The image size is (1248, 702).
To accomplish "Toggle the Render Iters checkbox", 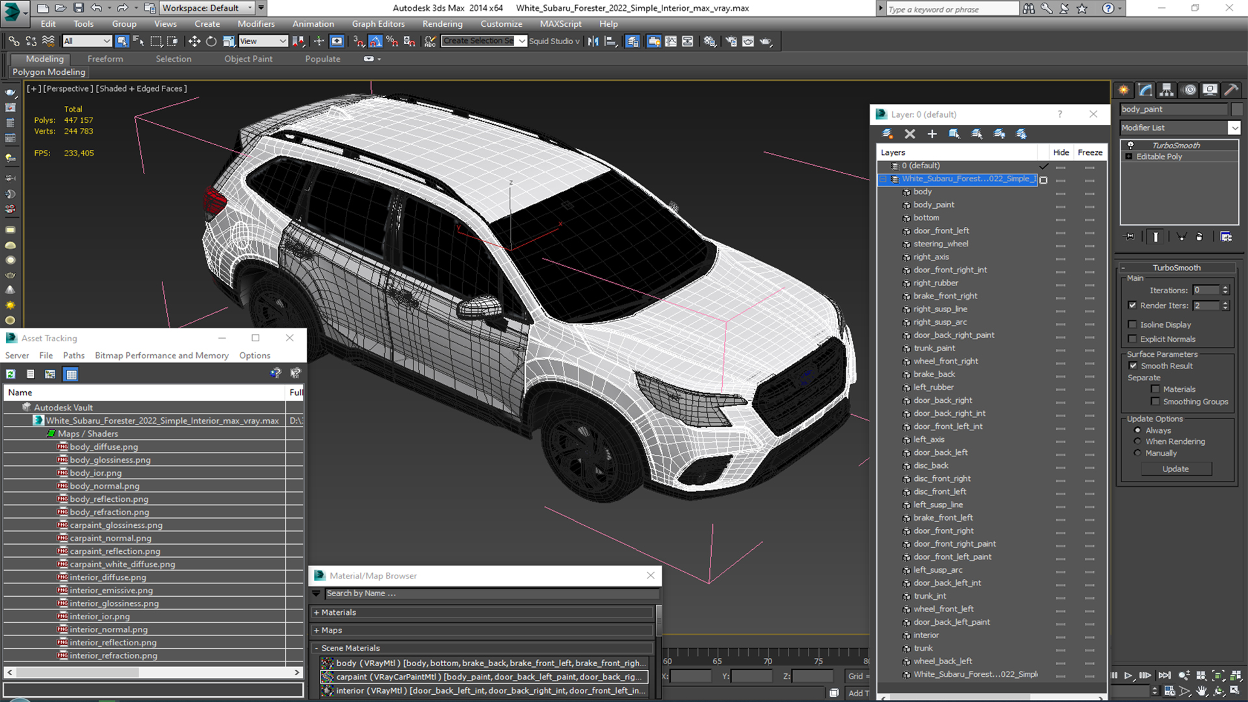I will 1132,305.
